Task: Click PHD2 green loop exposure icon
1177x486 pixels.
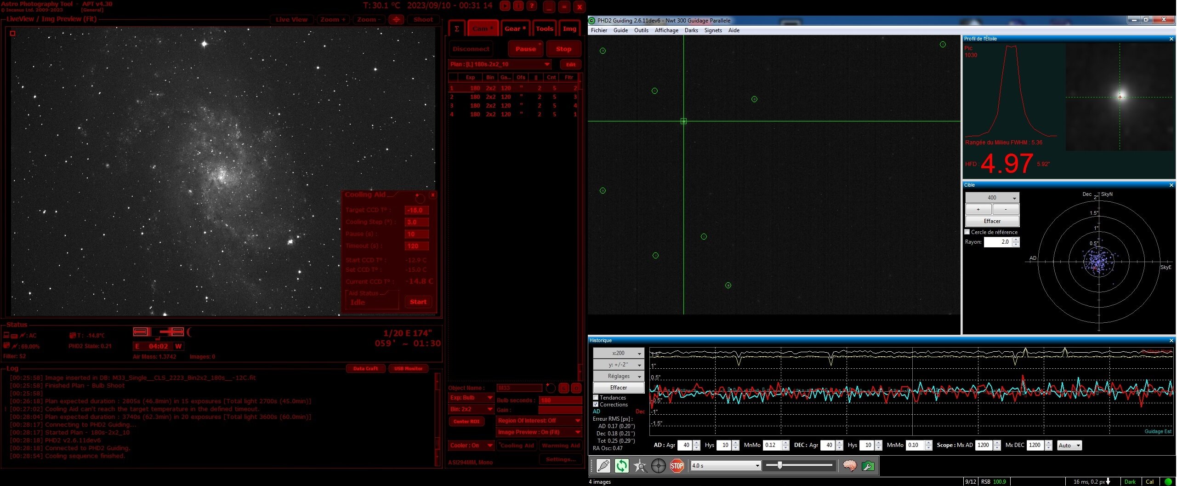Action: pos(621,466)
